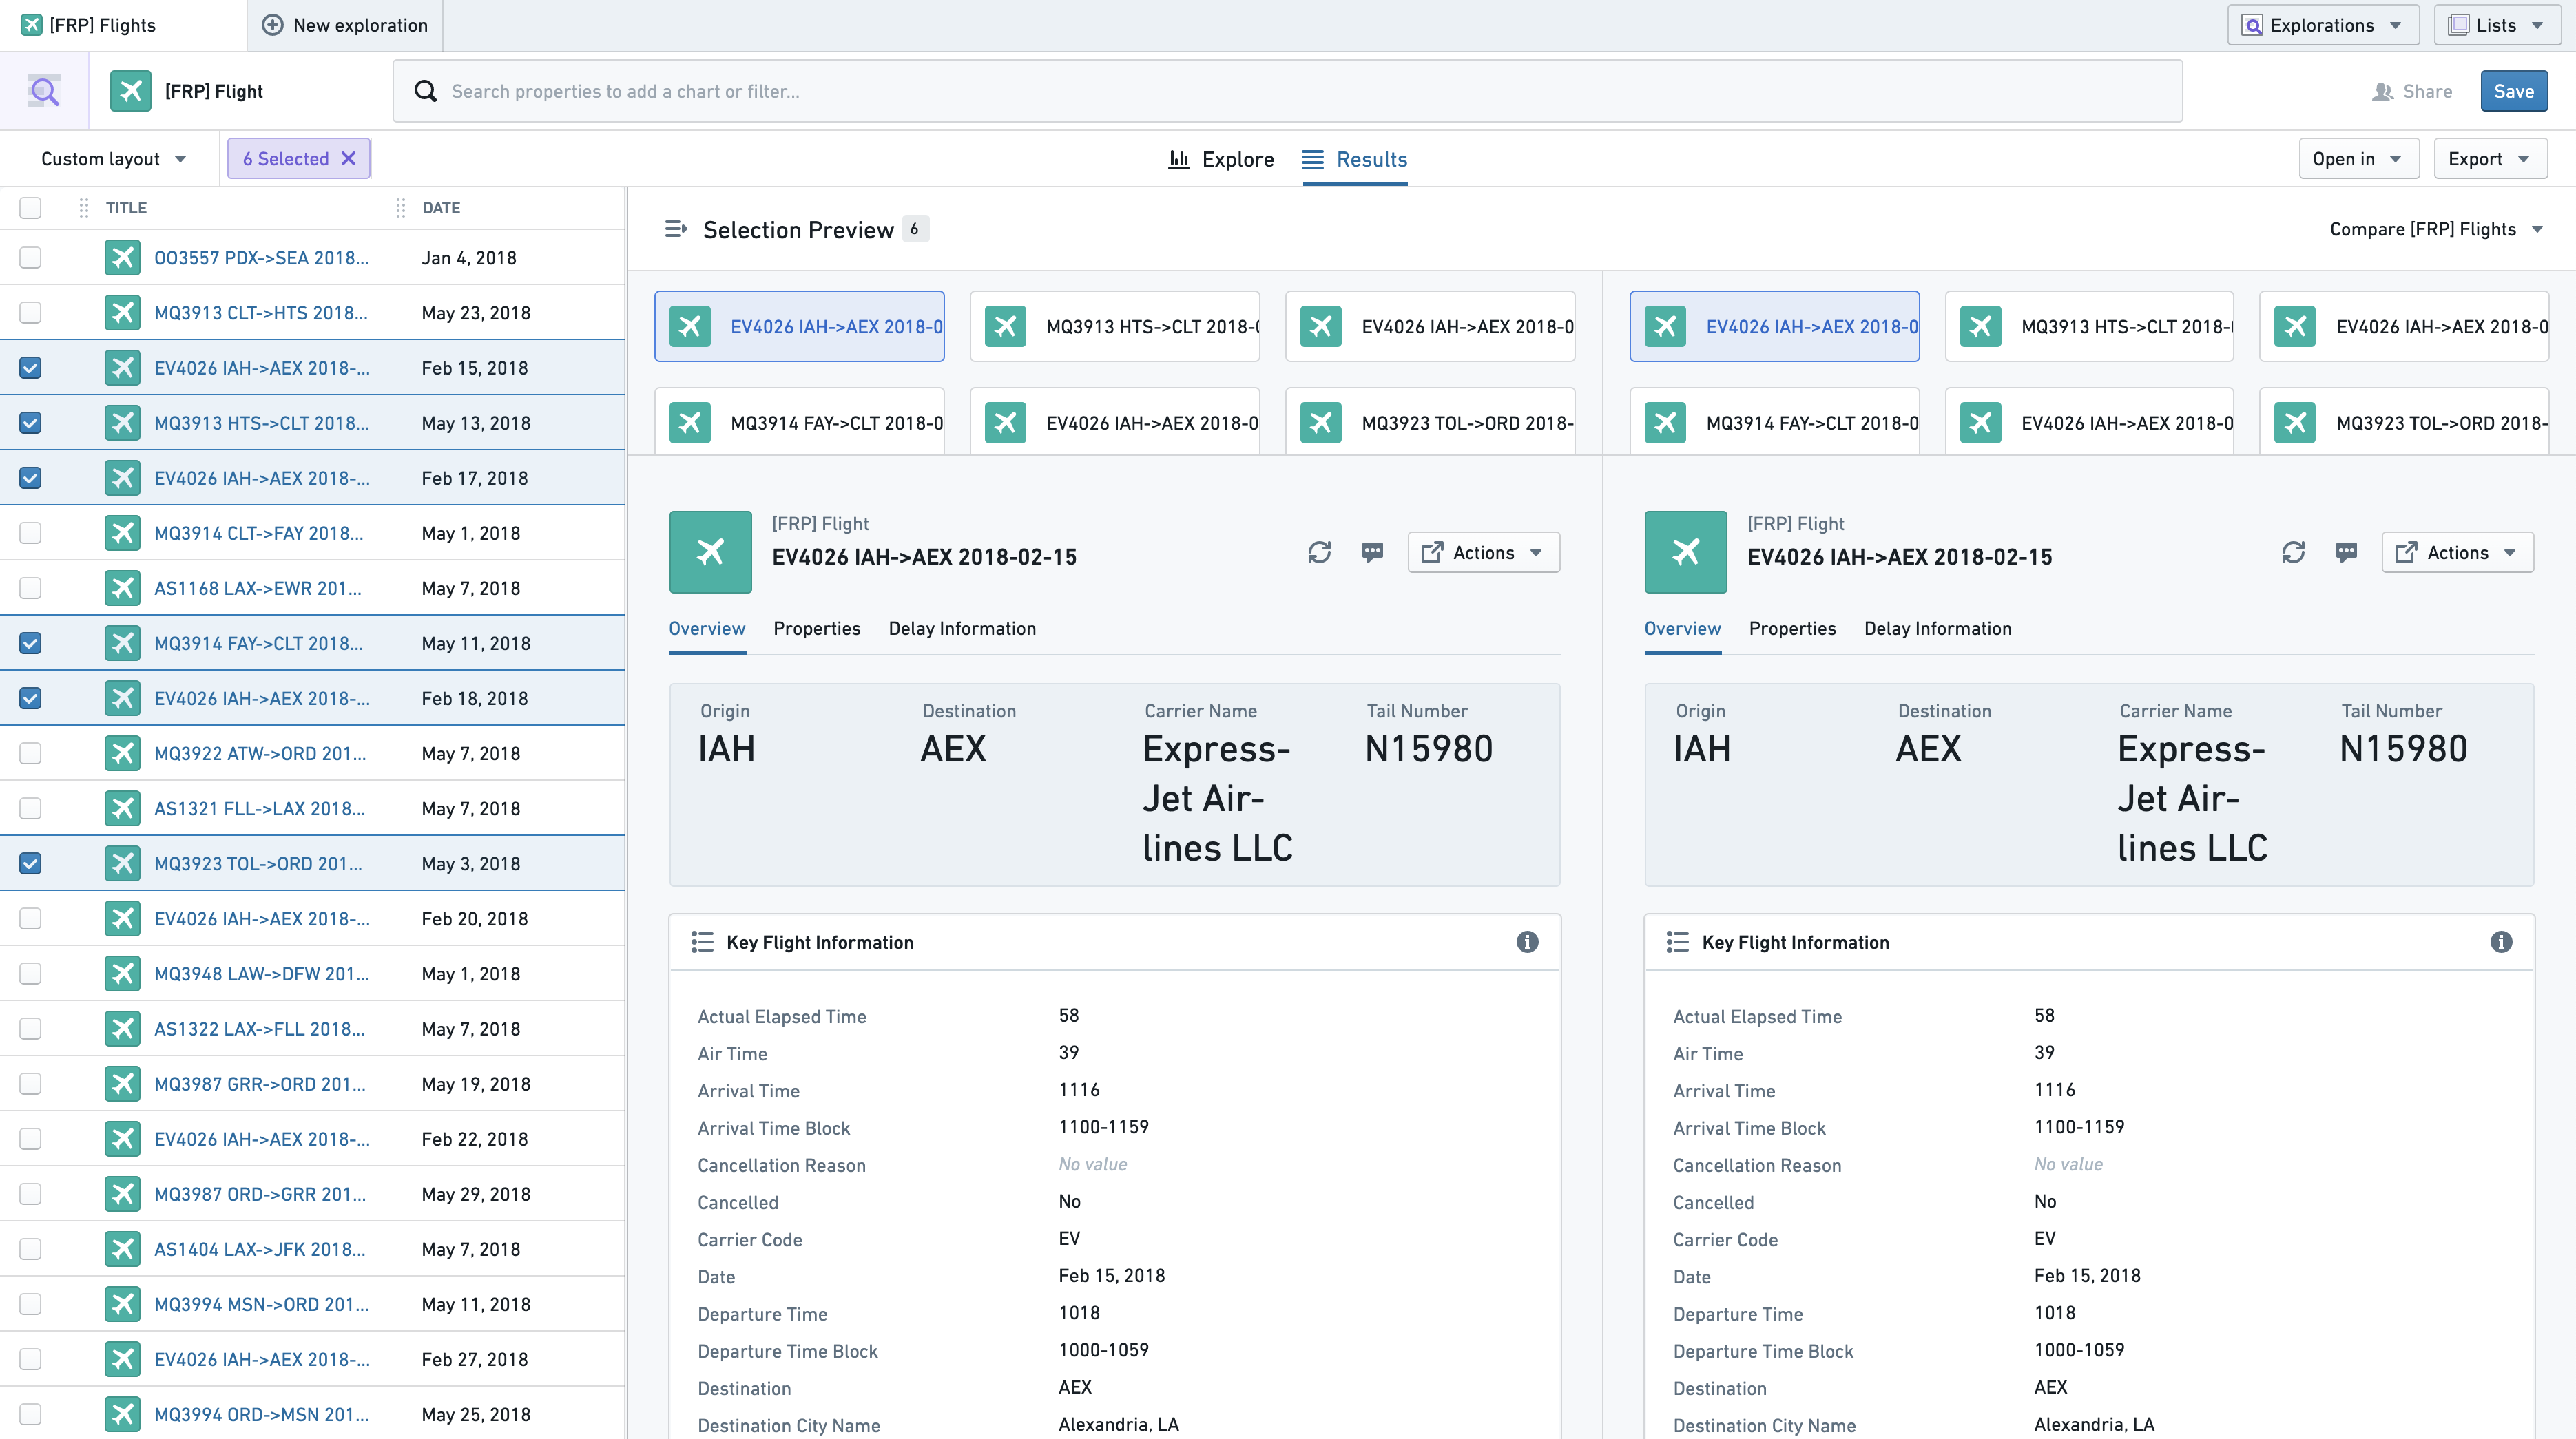Uncheck the MQ3913 HTS->CLT row checkbox
This screenshot has width=2576, height=1439.
pyautogui.click(x=30, y=423)
